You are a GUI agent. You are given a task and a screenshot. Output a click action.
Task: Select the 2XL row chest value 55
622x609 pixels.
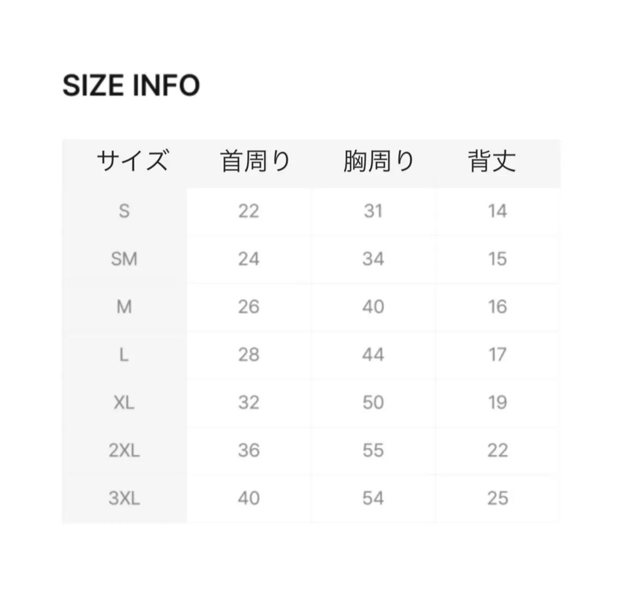pos(373,451)
